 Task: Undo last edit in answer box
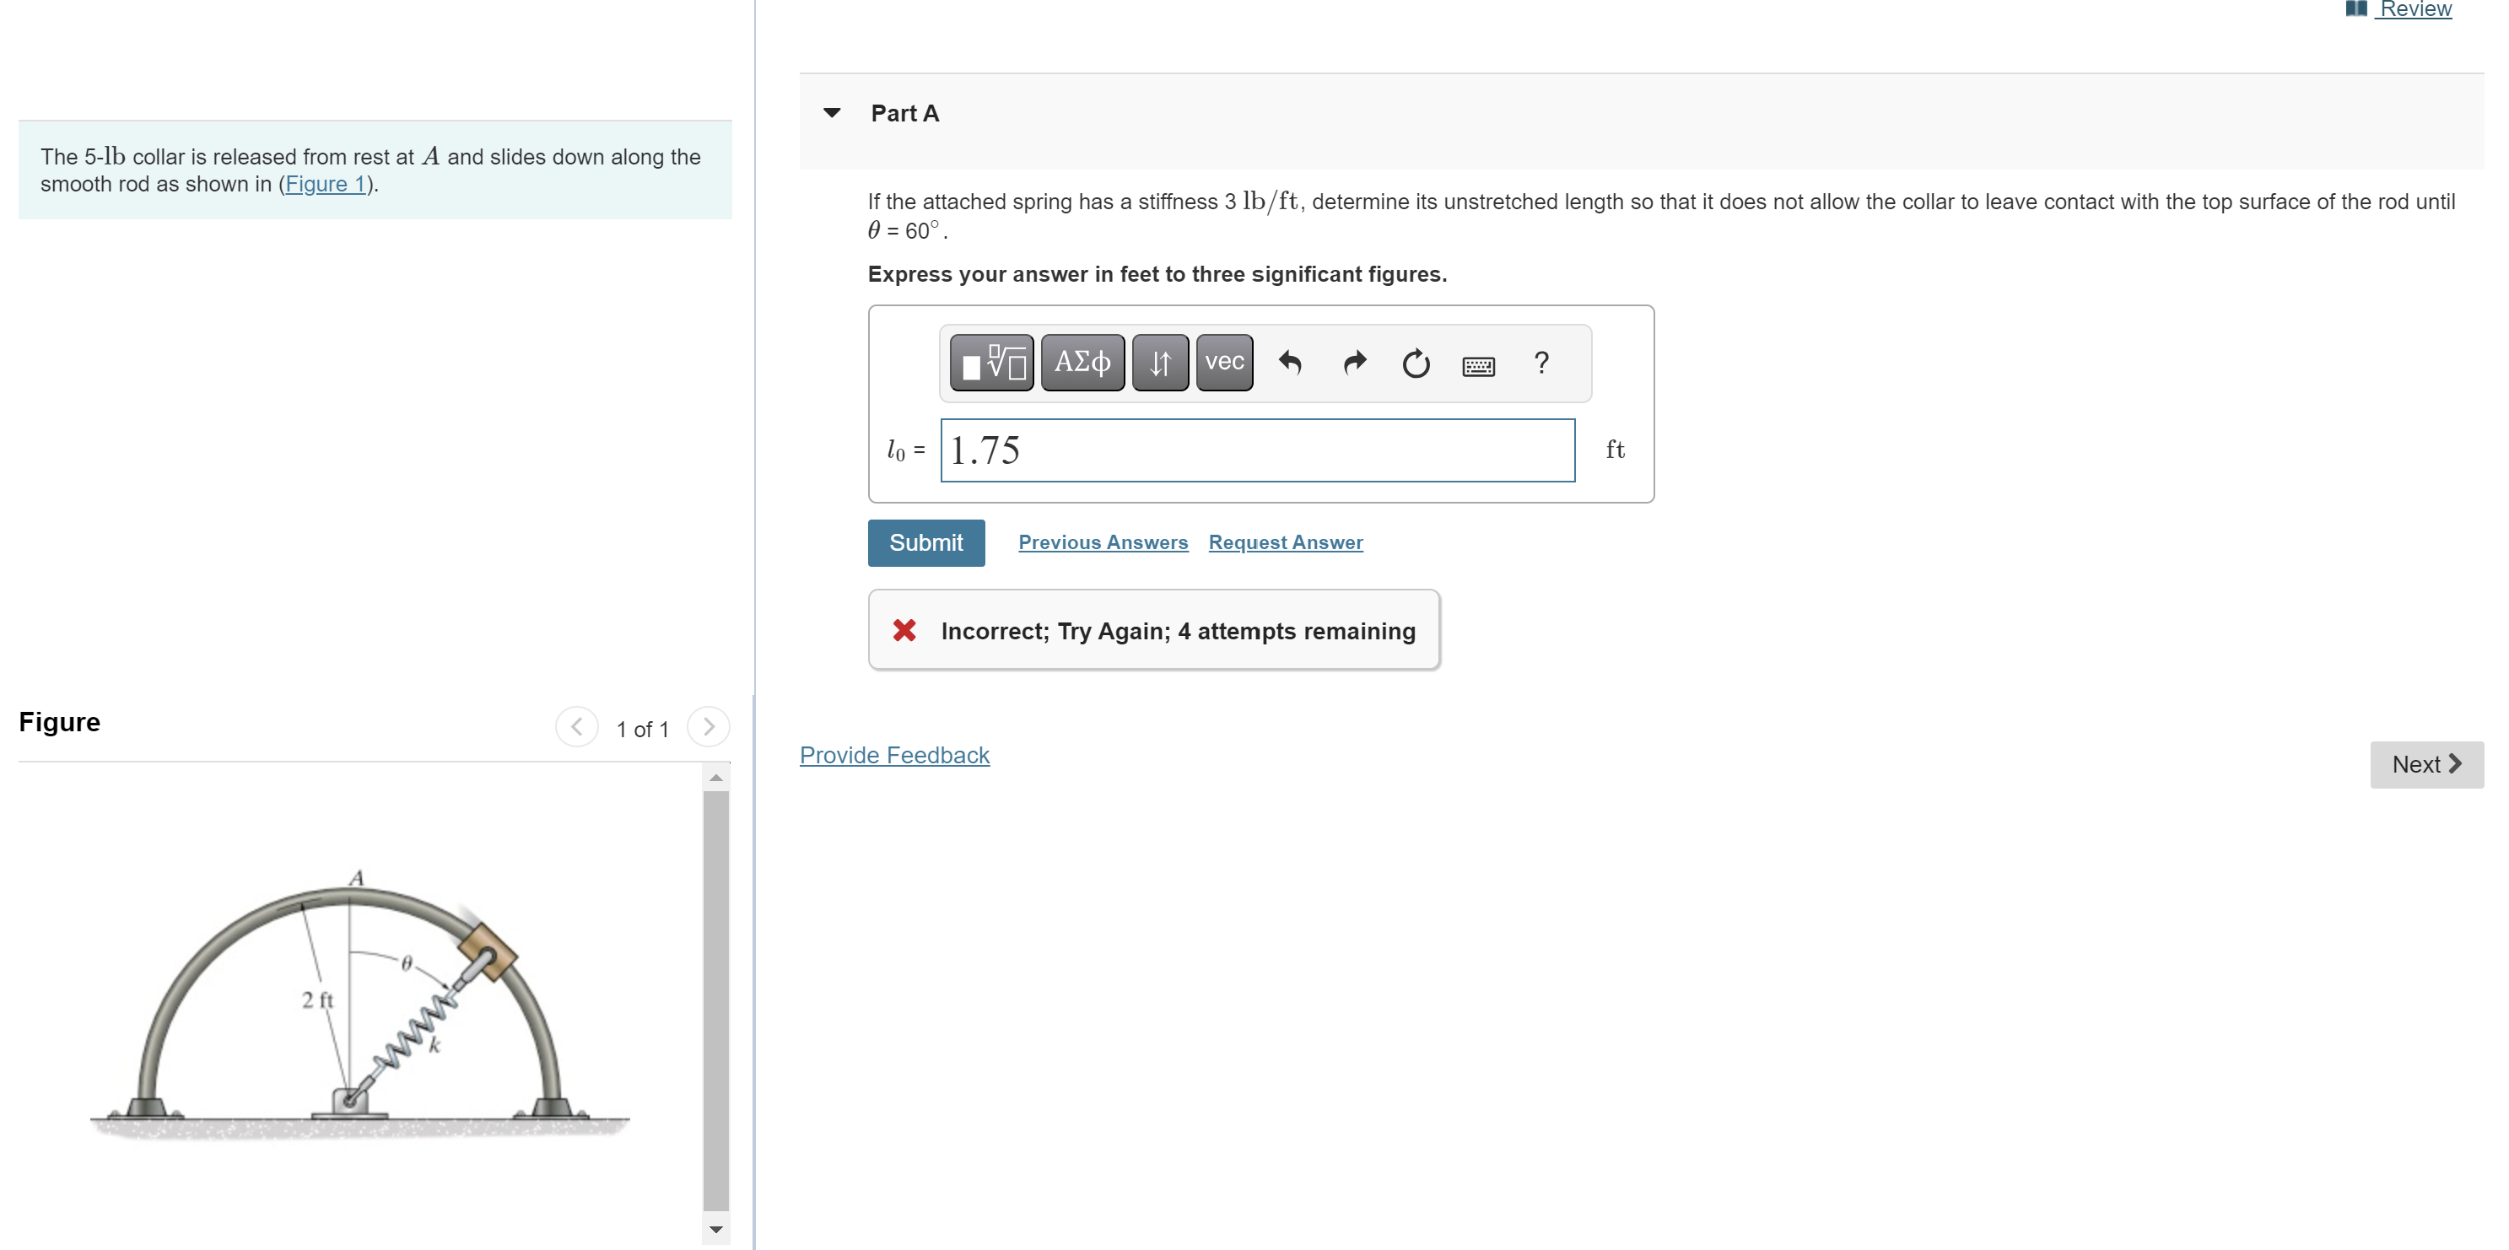pos(1290,364)
